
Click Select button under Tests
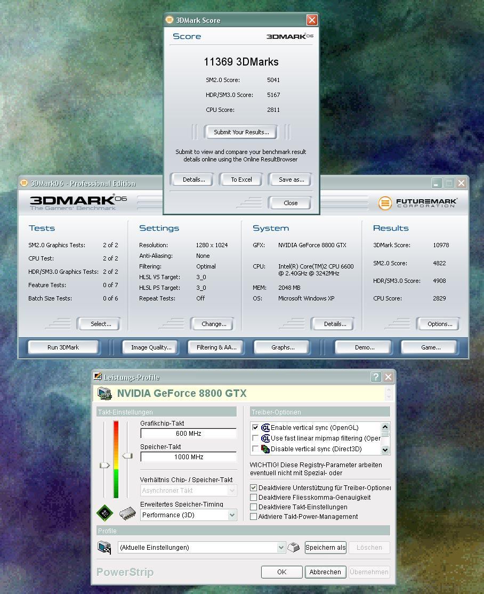coord(100,324)
